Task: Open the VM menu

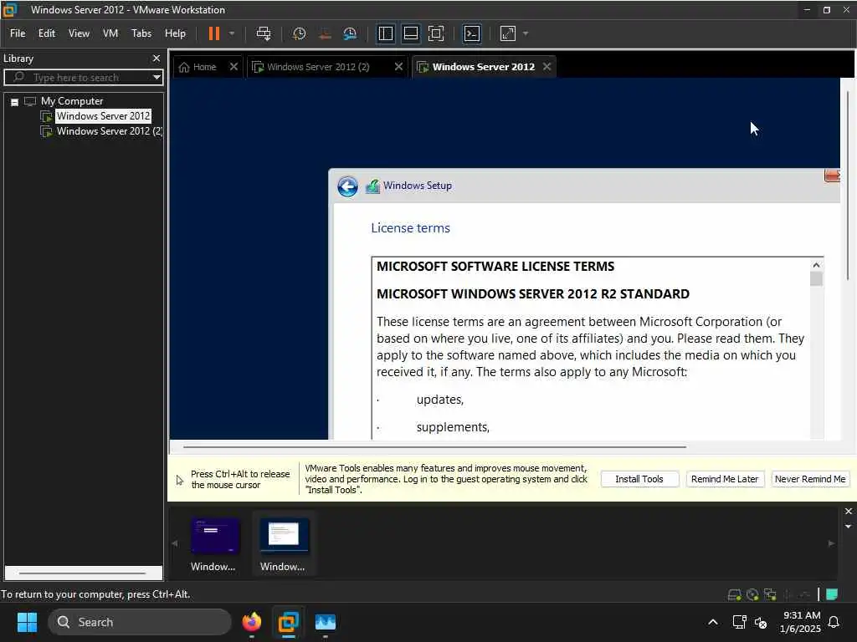Action: (110, 33)
